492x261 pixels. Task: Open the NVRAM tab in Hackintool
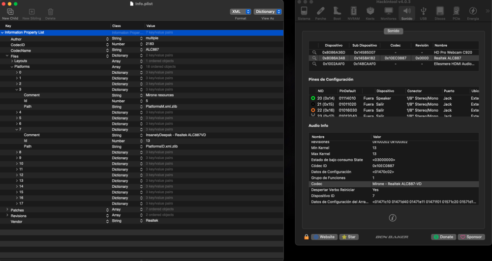pyautogui.click(x=354, y=13)
